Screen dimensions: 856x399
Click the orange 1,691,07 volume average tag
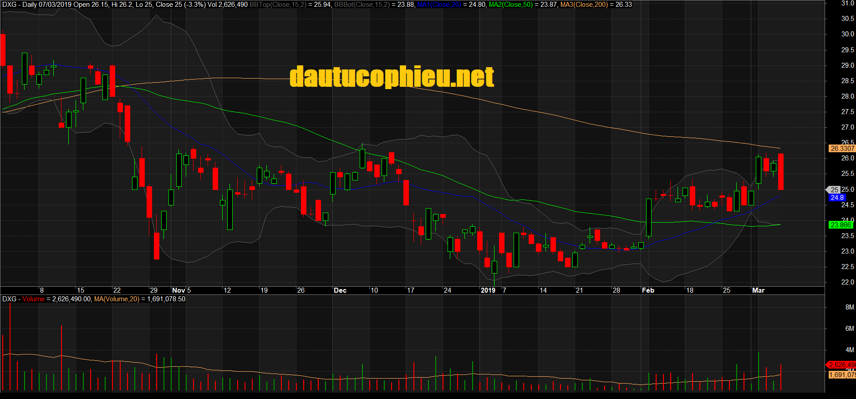pos(842,375)
